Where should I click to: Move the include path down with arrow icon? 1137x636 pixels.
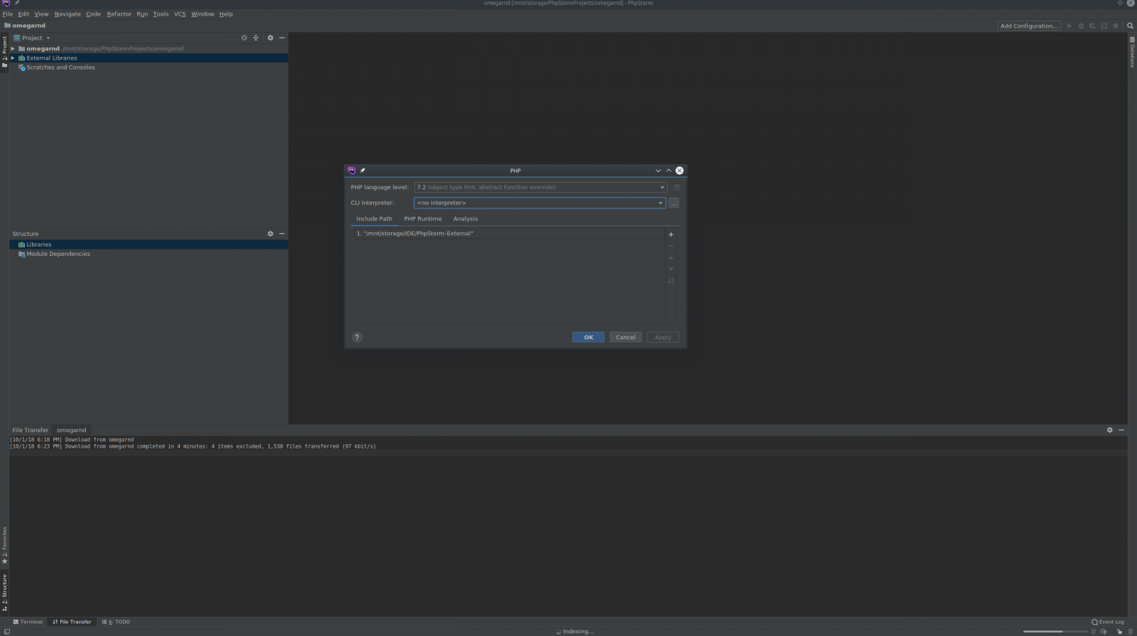point(671,269)
